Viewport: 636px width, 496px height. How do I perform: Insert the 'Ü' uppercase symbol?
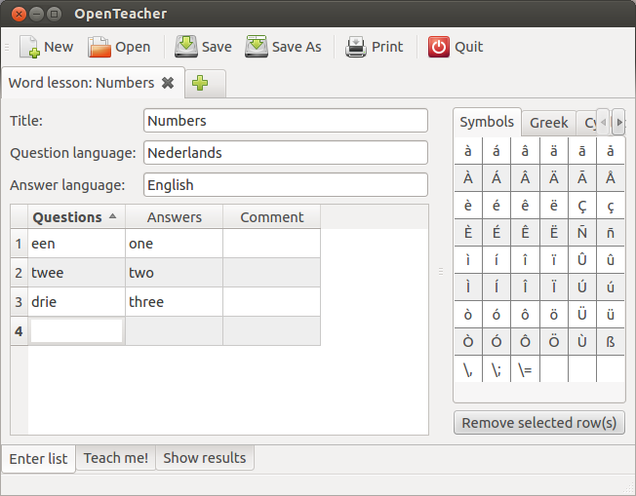click(582, 315)
